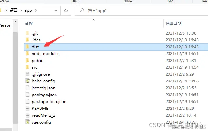Click the package.json file icon
The image size is (208, 131).
pyautogui.click(x=27, y=95)
